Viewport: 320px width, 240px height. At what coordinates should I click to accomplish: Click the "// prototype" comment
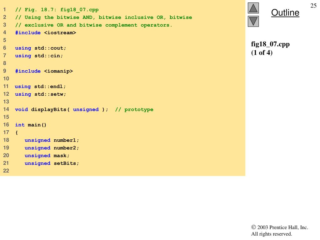click(134, 110)
